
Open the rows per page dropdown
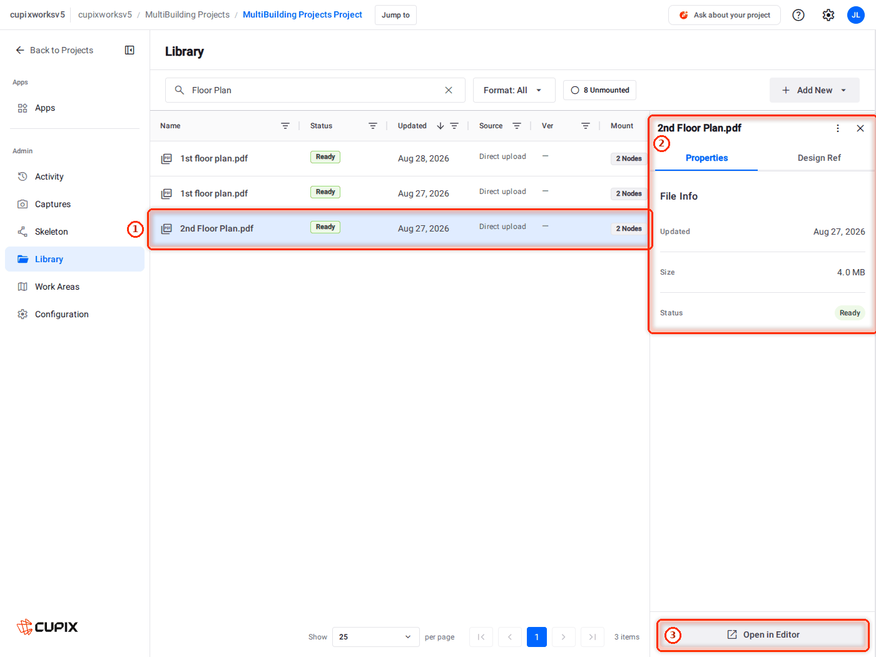(375, 637)
